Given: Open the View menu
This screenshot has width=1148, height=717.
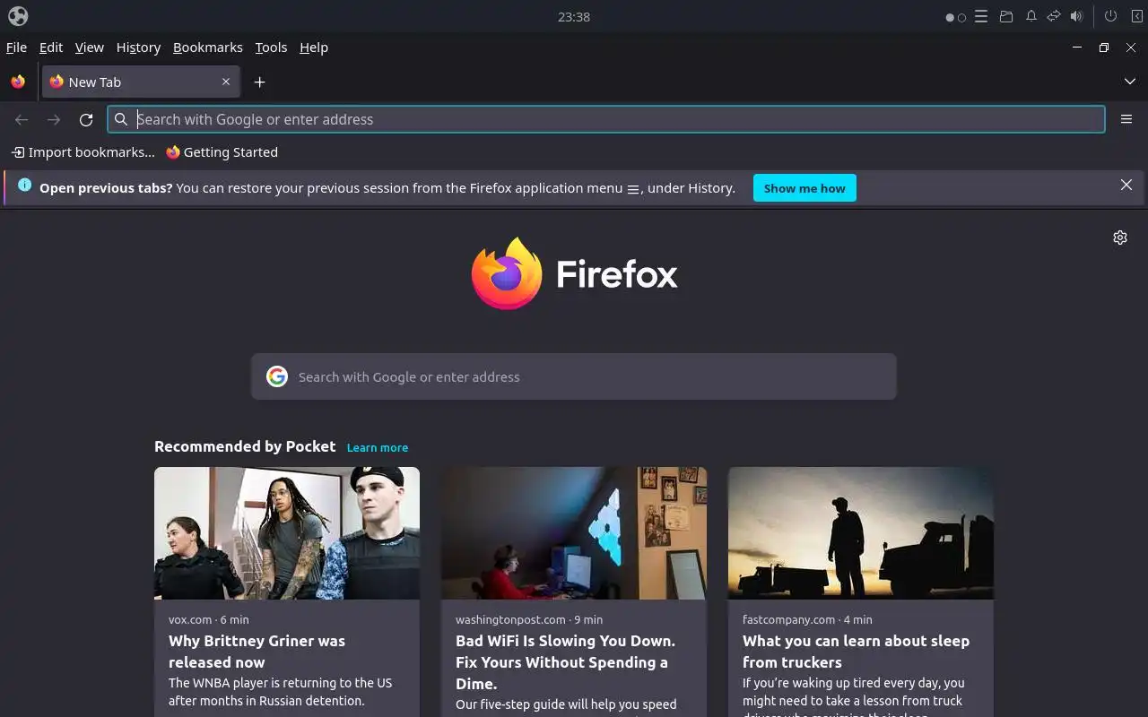Looking at the screenshot, I should coord(90,48).
